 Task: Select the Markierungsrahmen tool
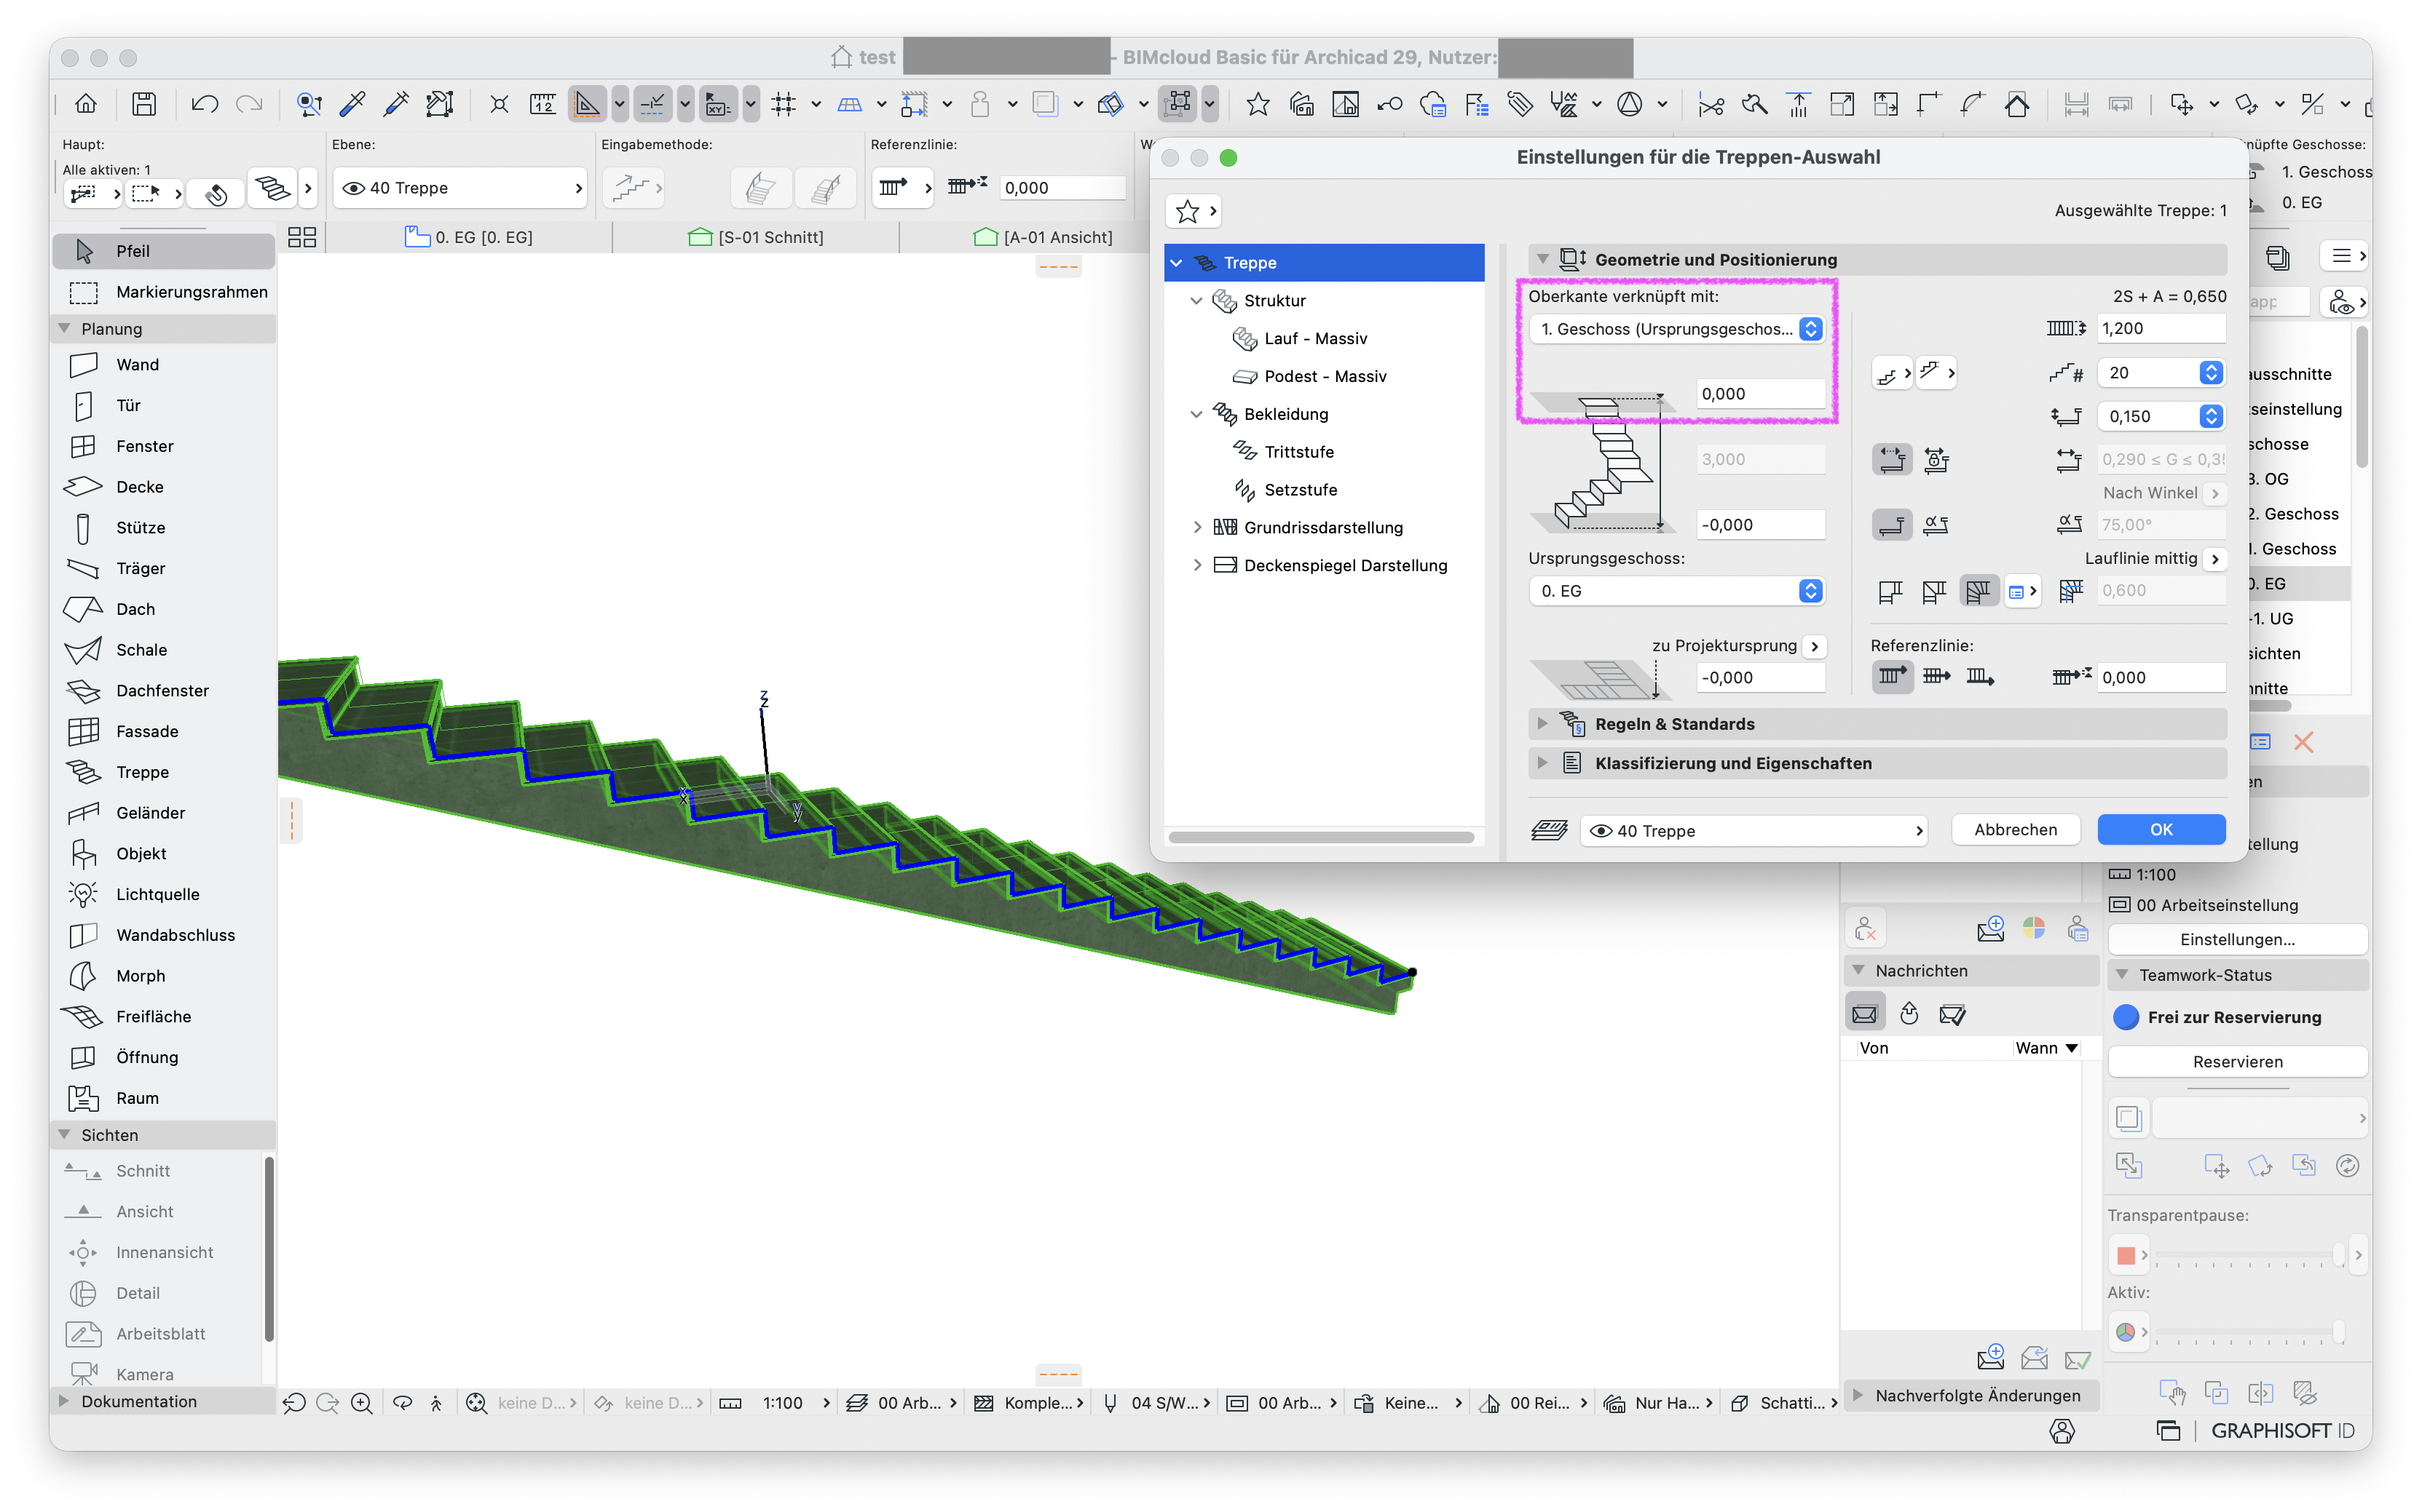pyautogui.click(x=163, y=292)
